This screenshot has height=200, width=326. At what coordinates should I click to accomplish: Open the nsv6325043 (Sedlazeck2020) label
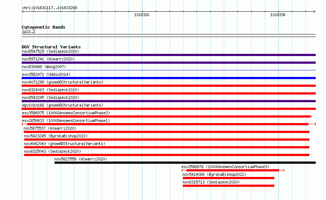point(52,151)
